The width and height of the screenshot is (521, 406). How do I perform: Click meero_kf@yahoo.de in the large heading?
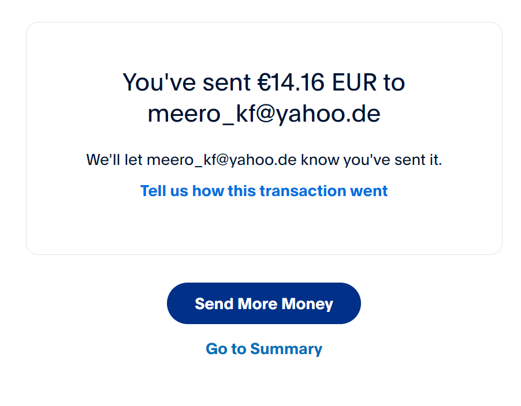click(264, 114)
